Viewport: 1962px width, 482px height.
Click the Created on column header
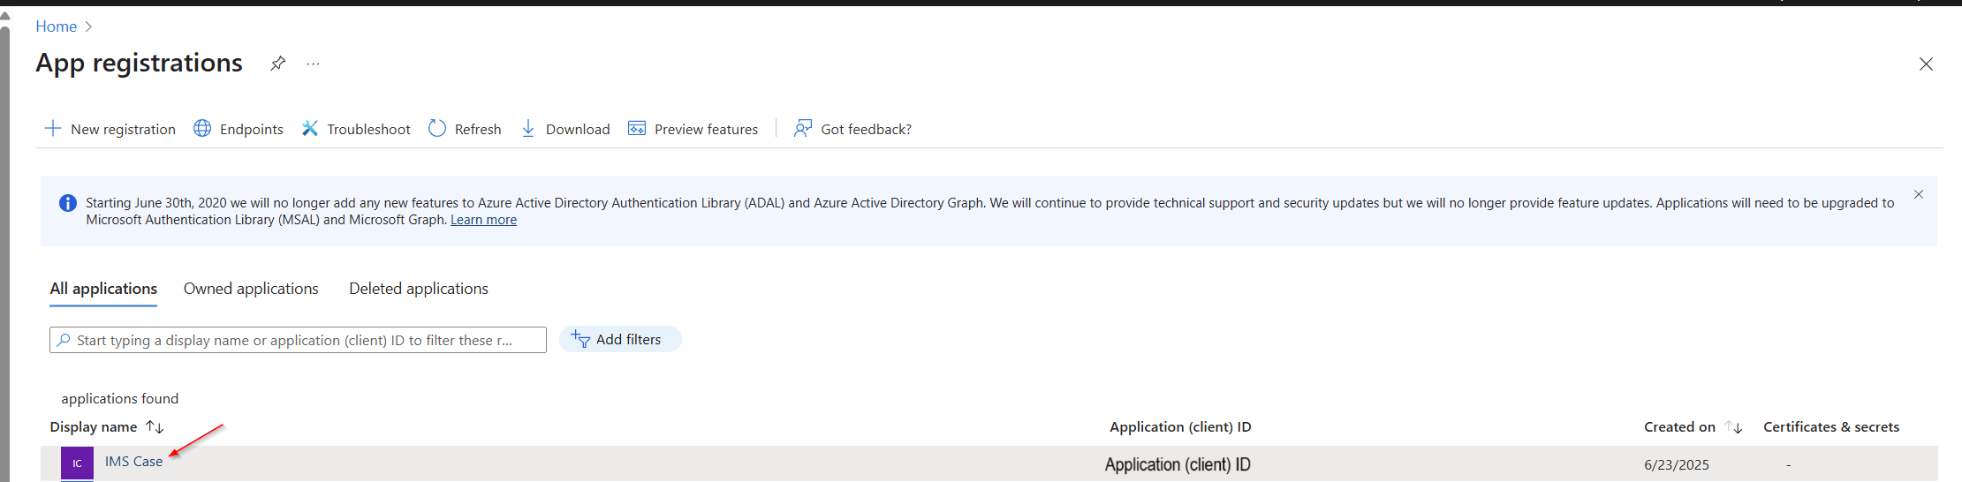click(x=1679, y=427)
